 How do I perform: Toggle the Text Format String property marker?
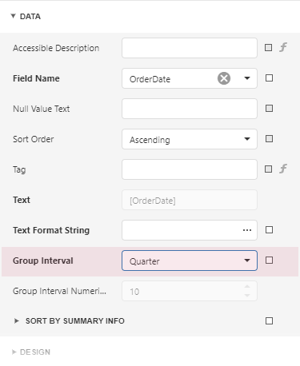point(269,230)
